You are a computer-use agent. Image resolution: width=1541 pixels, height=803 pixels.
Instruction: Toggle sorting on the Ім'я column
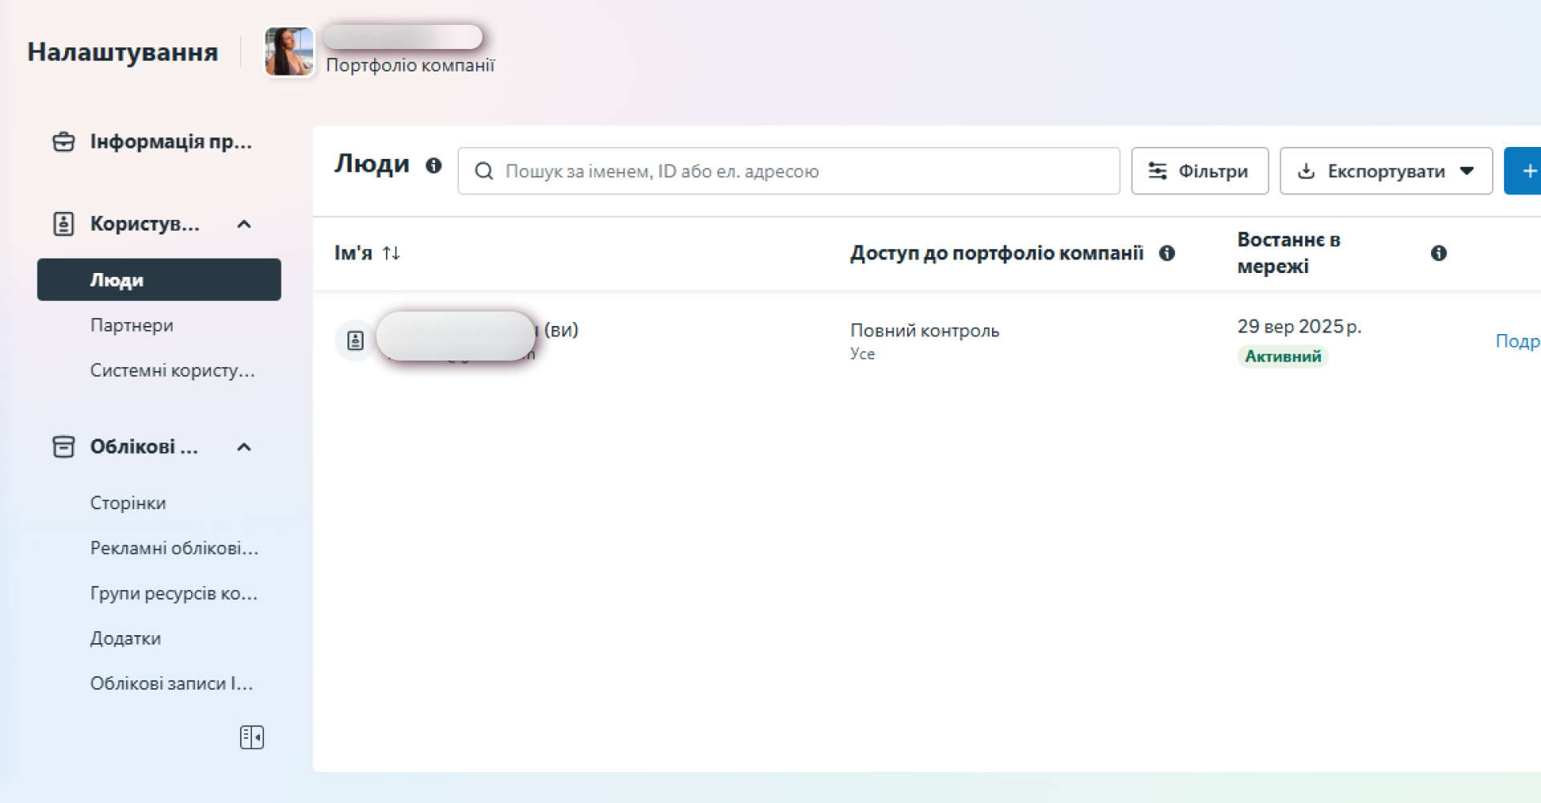point(392,252)
